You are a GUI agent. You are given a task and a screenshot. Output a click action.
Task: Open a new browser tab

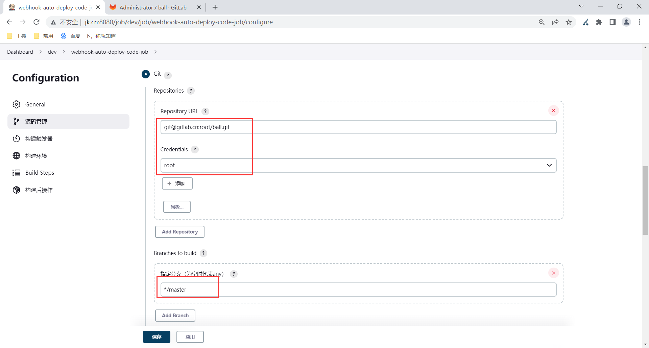coord(215,7)
